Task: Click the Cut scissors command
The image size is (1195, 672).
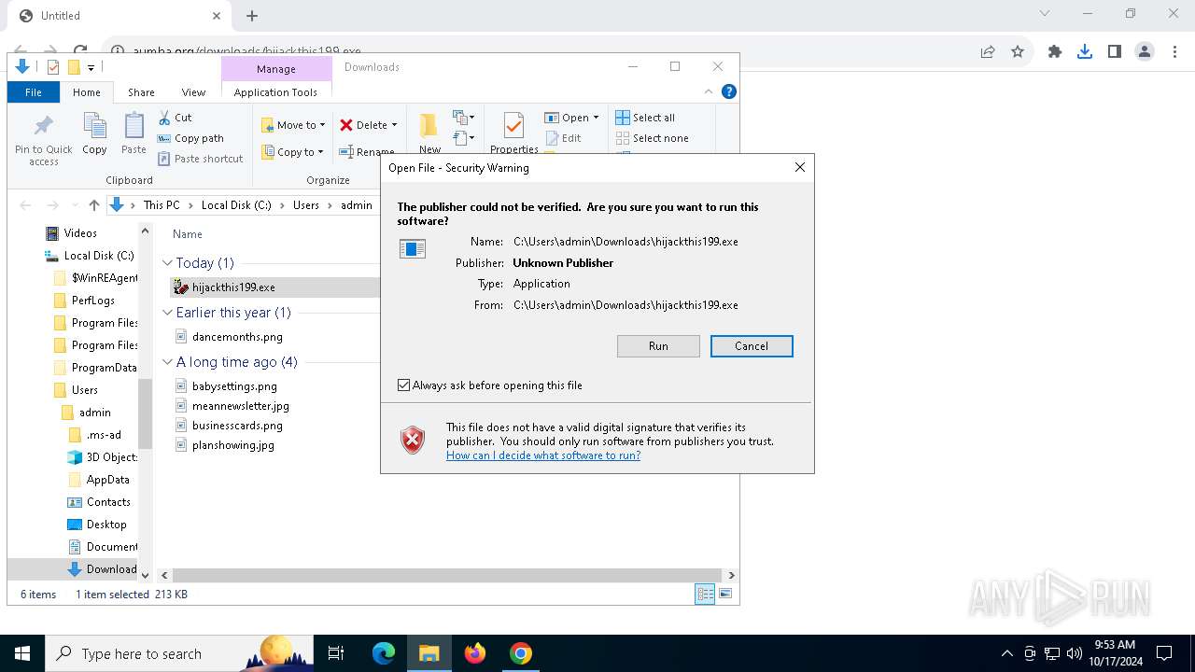Action: click(x=175, y=118)
